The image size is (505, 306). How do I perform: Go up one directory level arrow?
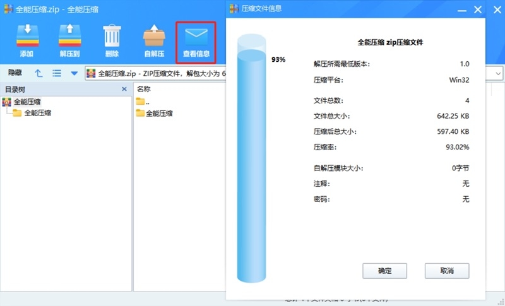39,73
